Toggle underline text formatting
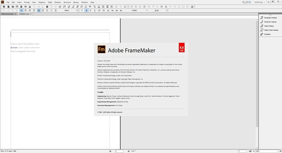 95,11
